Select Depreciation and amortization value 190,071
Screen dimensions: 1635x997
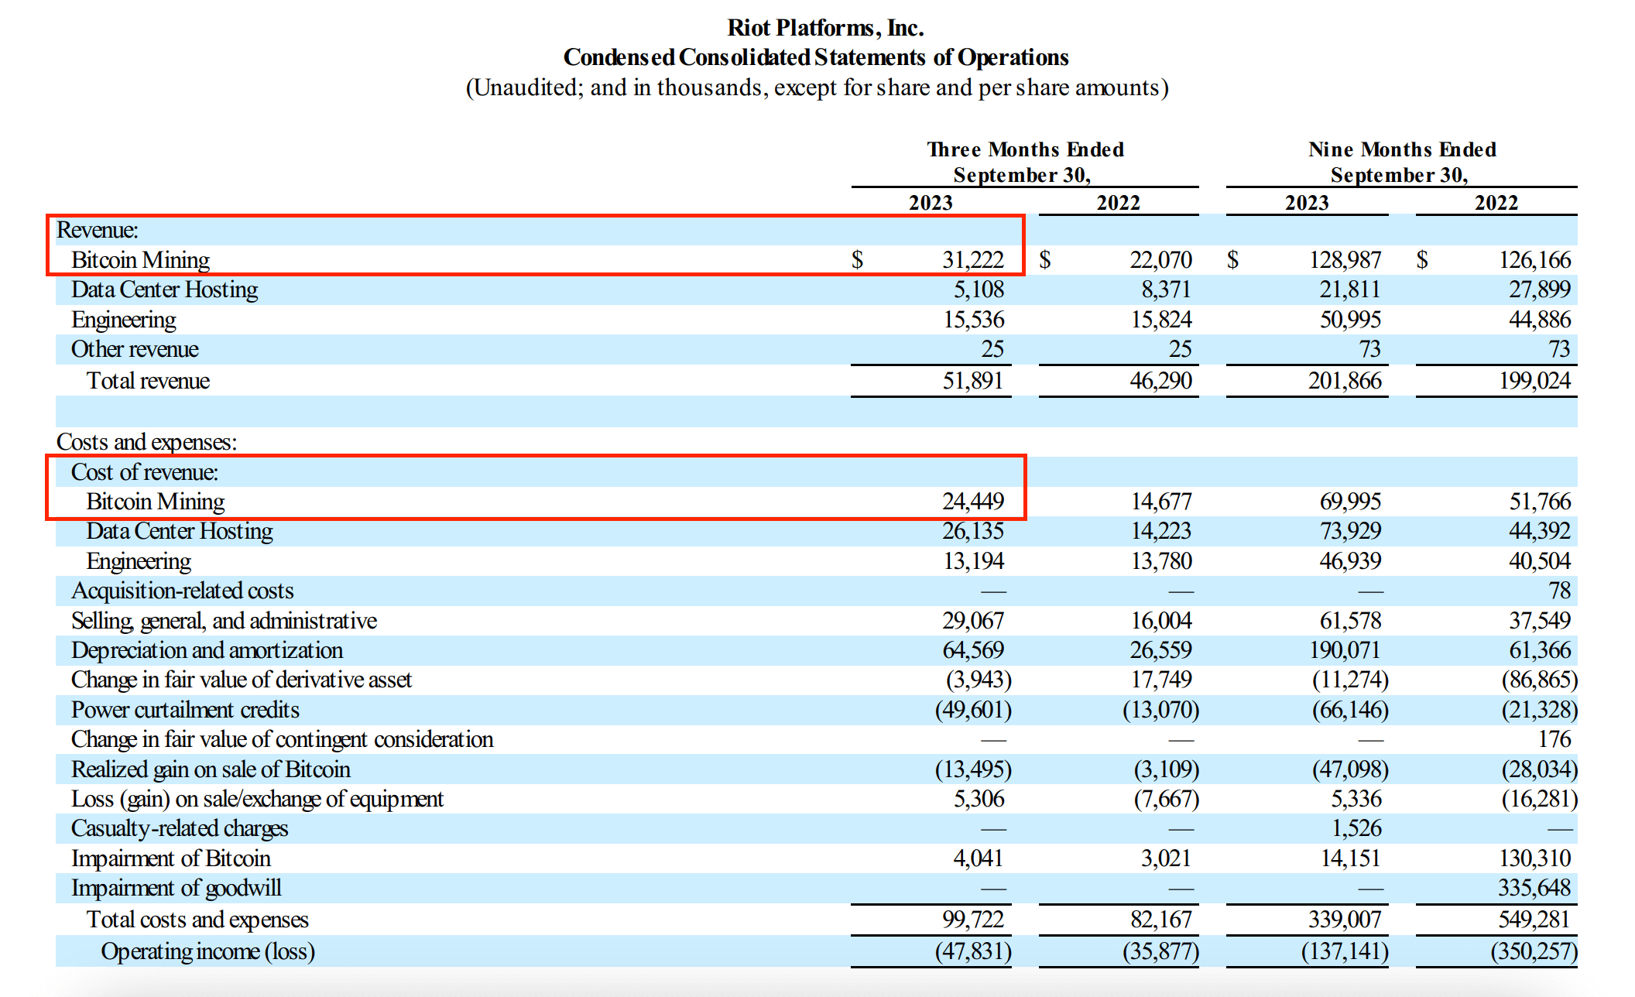[1345, 650]
